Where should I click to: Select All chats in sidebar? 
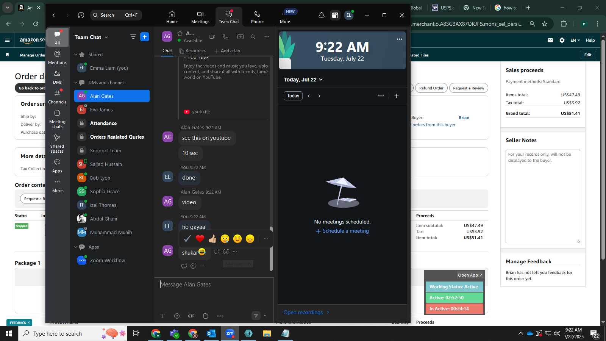pyautogui.click(x=58, y=38)
